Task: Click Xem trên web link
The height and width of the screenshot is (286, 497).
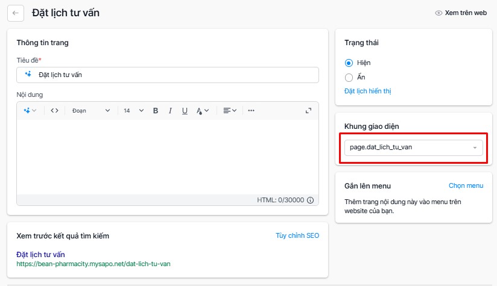Action: [466, 13]
